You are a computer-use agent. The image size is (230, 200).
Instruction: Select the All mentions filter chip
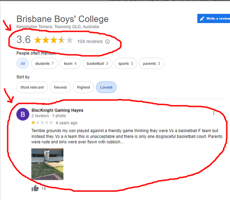[x=23, y=63]
